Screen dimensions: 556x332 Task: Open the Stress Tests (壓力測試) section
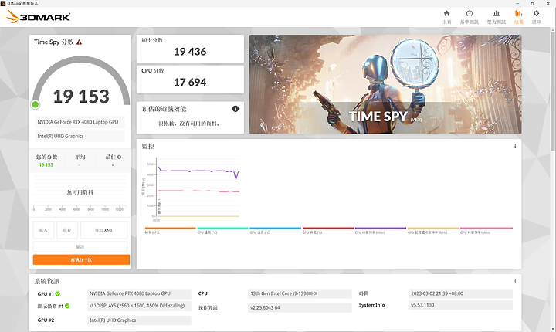(496, 17)
